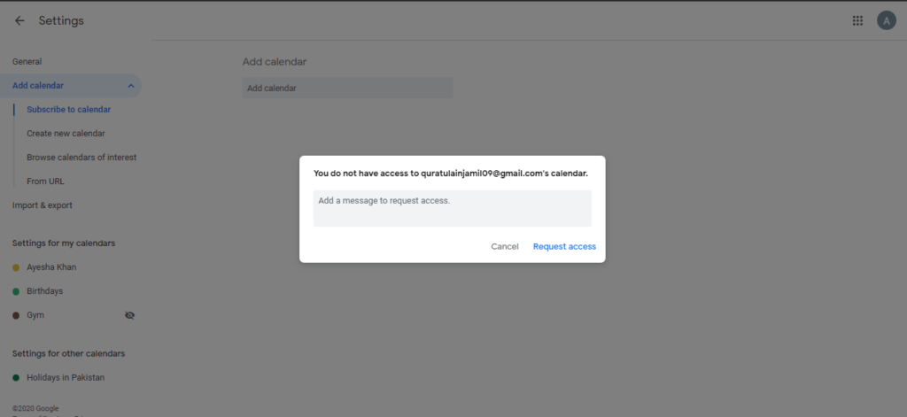Select Add calendar in the sidebar
This screenshot has height=417, width=907.
pyautogui.click(x=71, y=86)
